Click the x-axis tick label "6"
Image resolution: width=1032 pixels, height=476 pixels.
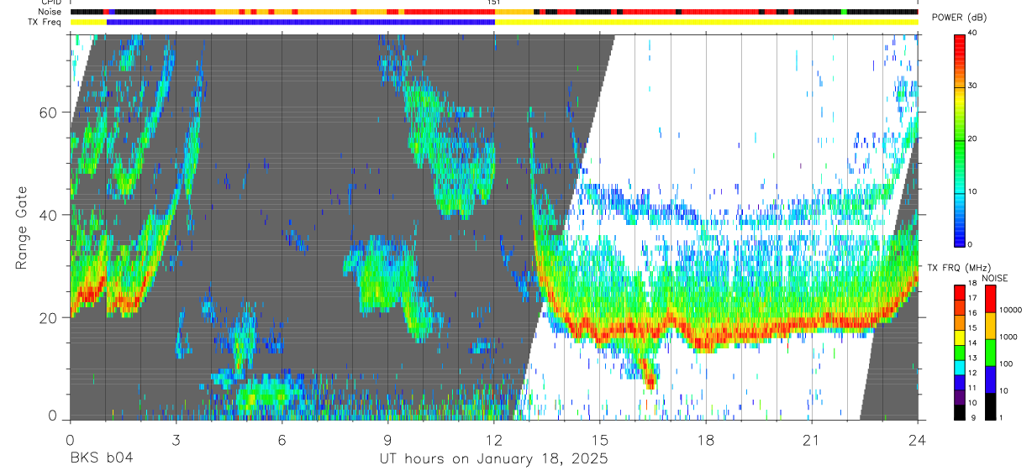[x=282, y=440]
